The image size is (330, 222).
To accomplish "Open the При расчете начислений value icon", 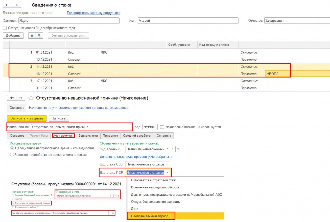I will [x=113, y=213].
